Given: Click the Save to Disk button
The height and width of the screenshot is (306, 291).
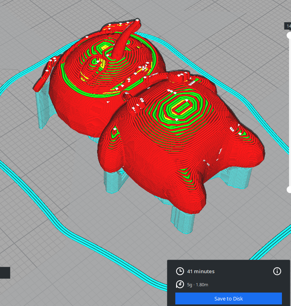Looking at the screenshot, I should 229,298.
